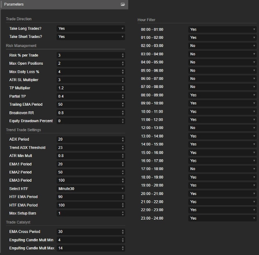Click the TP Multiplier stepper arrows
259x255 pixels.
tap(123, 88)
